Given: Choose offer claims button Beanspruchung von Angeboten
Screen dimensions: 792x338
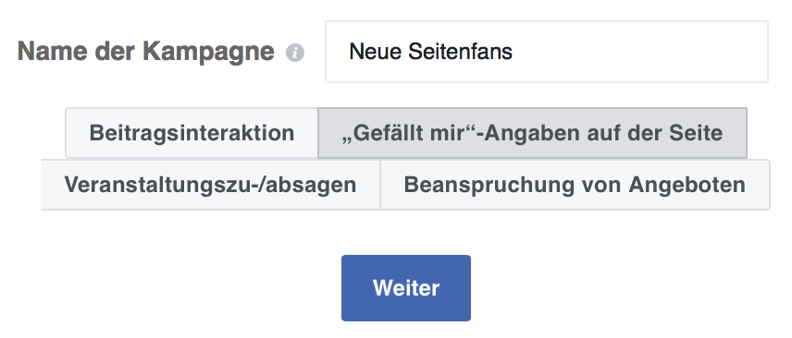Looking at the screenshot, I should (x=575, y=185).
